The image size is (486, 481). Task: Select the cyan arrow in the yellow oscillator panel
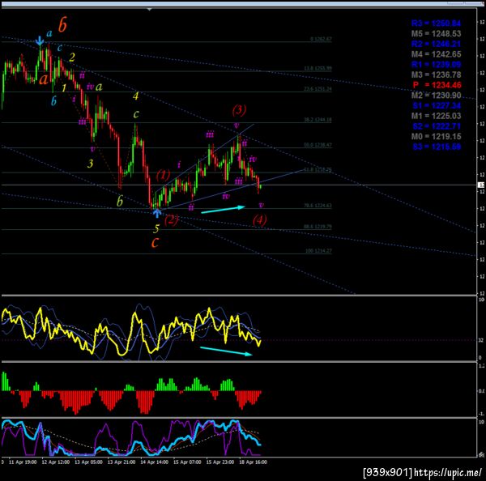coord(226,351)
